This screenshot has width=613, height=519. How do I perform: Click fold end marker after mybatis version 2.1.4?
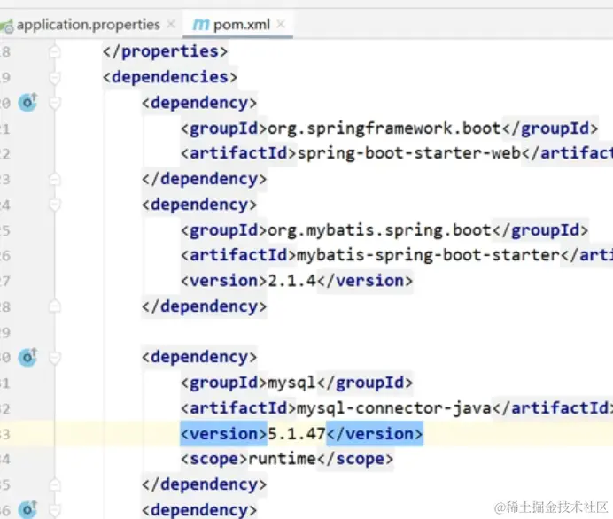tap(55, 306)
